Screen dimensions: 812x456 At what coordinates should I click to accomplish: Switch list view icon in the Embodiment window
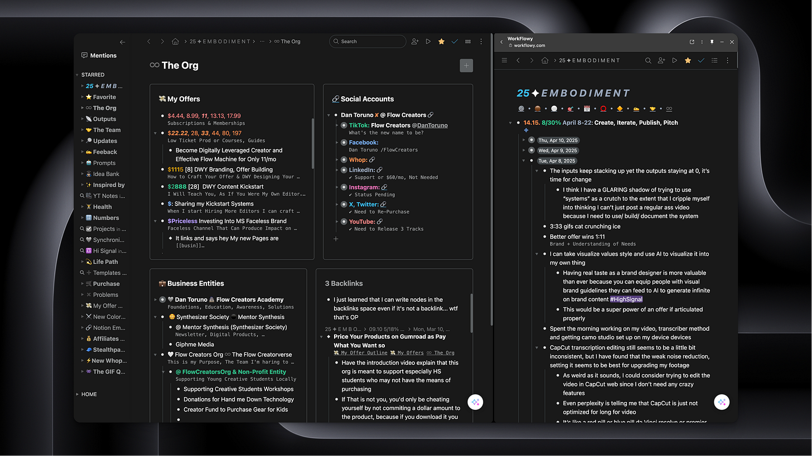[x=714, y=60]
